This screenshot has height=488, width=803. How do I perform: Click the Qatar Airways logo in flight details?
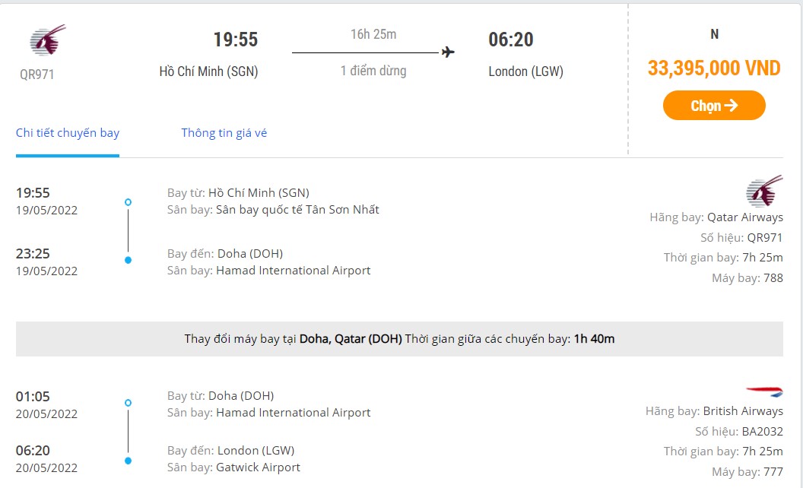(x=763, y=192)
